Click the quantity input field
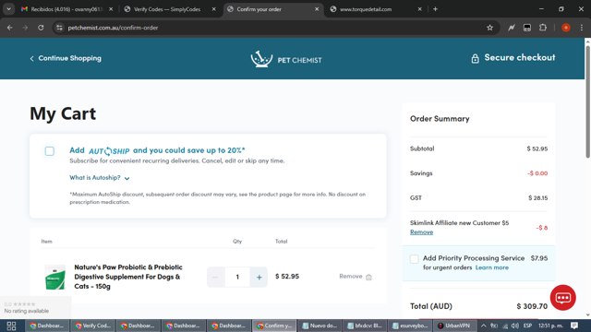This screenshot has height=332, width=591. coord(237,277)
